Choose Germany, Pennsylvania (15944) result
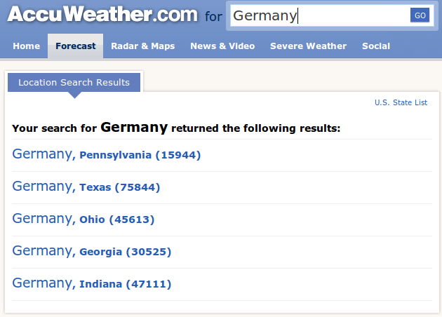Image resolution: width=442 pixels, height=317 pixels. [x=106, y=154]
